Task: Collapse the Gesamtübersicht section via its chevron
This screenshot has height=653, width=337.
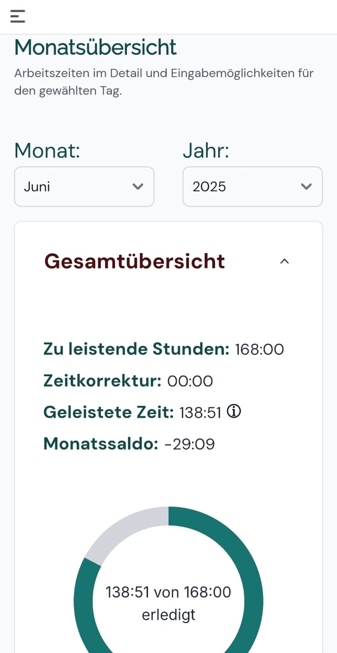Action: point(284,261)
